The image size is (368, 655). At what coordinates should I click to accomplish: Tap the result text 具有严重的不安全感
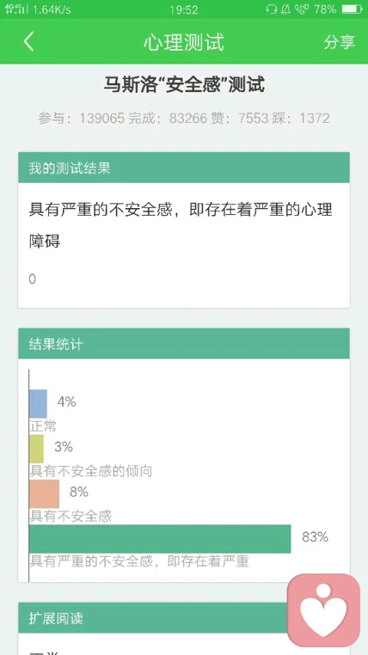(100, 210)
